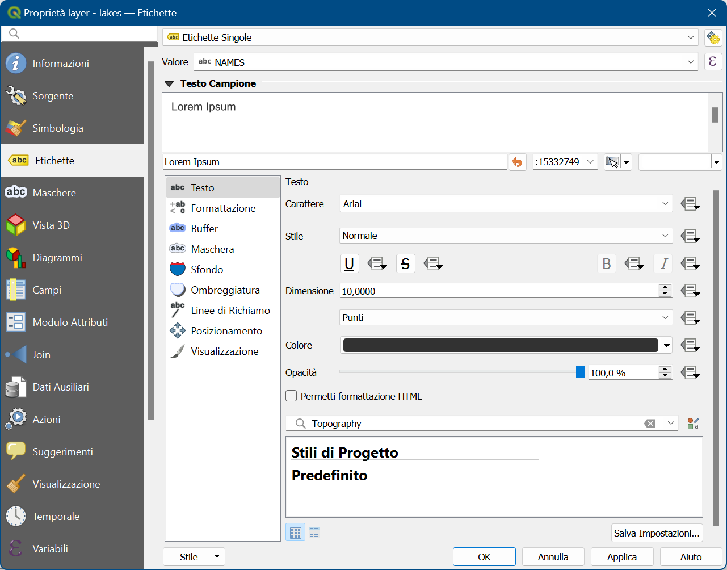Screen dimensions: 727x570
Task: Open expression editor button next to Valore
Action: click(x=713, y=62)
